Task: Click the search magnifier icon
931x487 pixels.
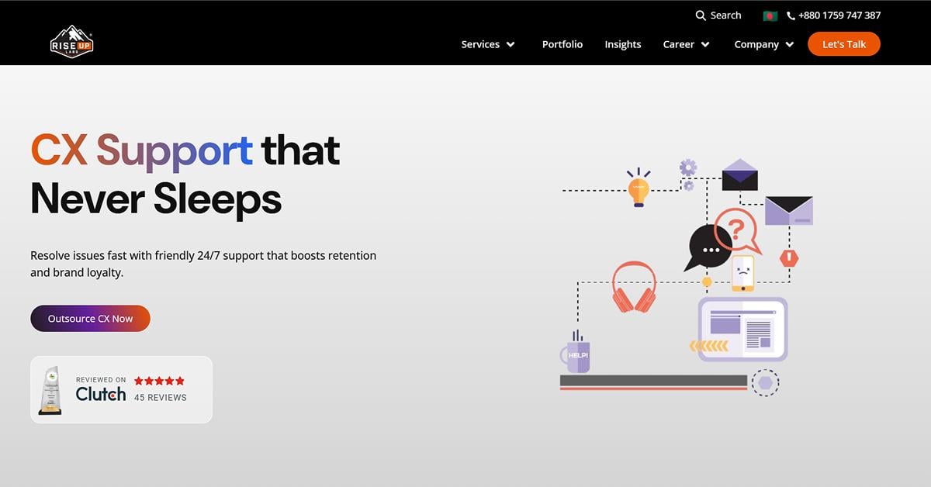Action: coord(701,16)
